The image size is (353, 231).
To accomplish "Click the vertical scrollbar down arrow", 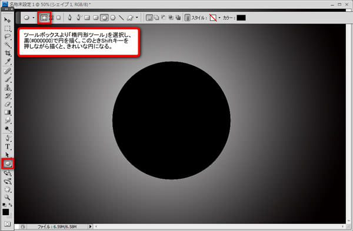I will point(349,221).
